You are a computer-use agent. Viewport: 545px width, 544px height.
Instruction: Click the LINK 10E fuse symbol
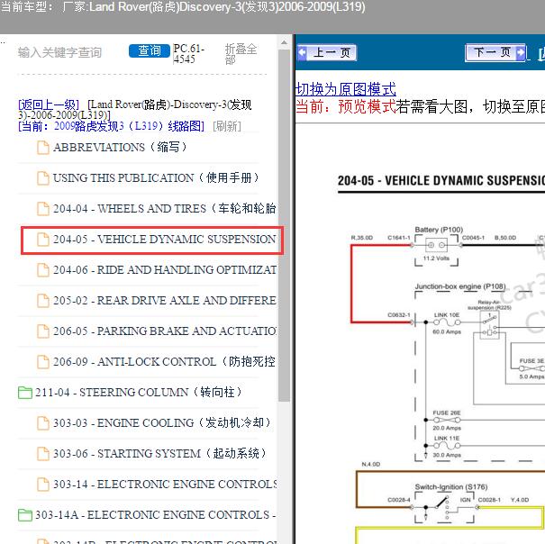click(x=447, y=323)
